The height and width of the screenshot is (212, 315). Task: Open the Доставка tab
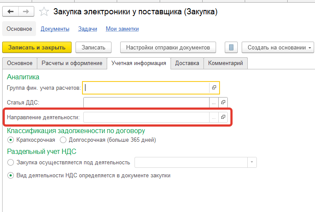pyautogui.click(x=187, y=63)
